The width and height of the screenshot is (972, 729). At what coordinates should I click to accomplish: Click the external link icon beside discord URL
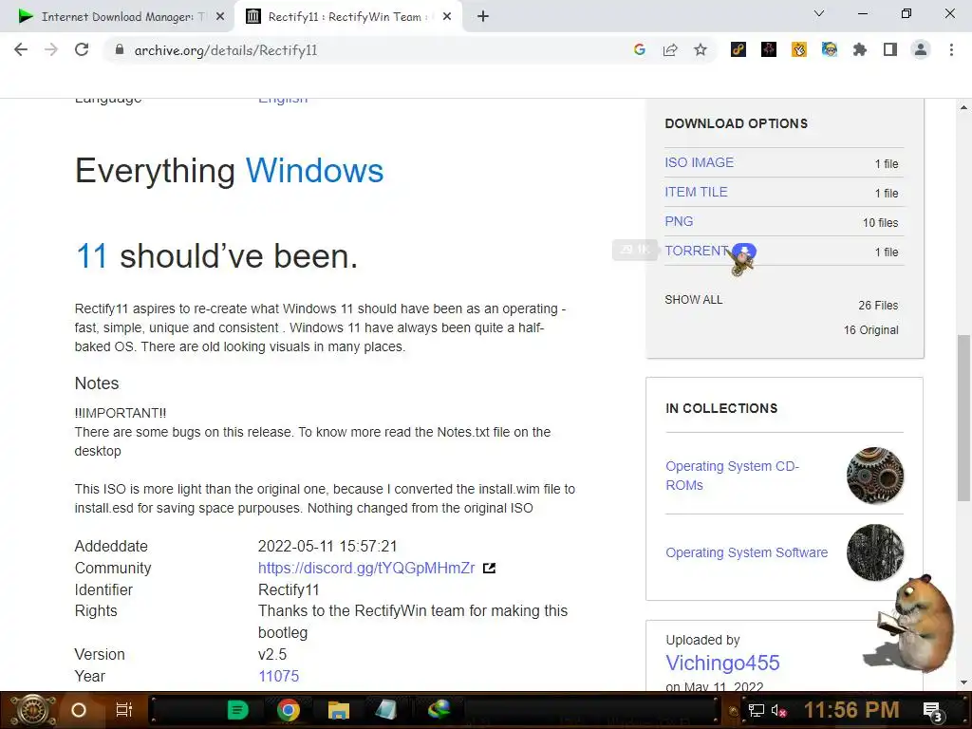[x=489, y=568]
